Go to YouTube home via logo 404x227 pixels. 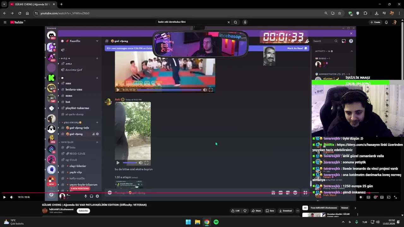[17, 22]
